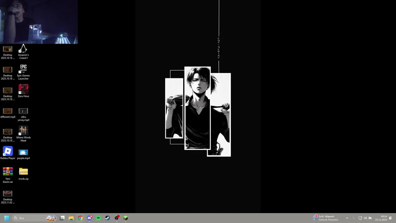Open Where Winds Meet shortcut
This screenshot has width=396, height=223.
23,134
